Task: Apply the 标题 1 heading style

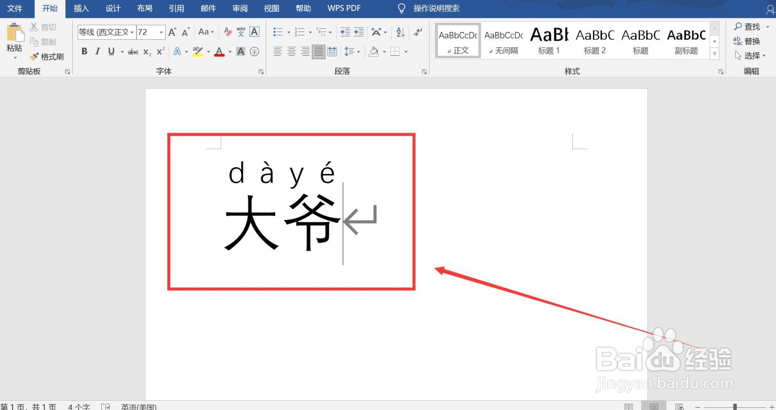Action: point(549,41)
